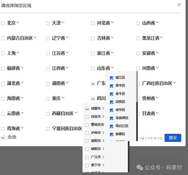
Task: Toggle the 全选 select-all checkbox
Action: 3,137
